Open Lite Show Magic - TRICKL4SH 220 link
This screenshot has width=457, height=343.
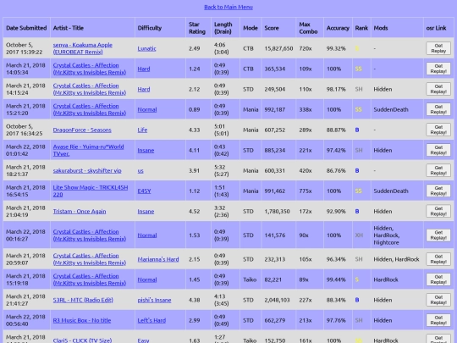click(x=91, y=191)
